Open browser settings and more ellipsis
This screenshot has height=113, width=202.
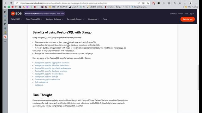(x=196, y=3)
